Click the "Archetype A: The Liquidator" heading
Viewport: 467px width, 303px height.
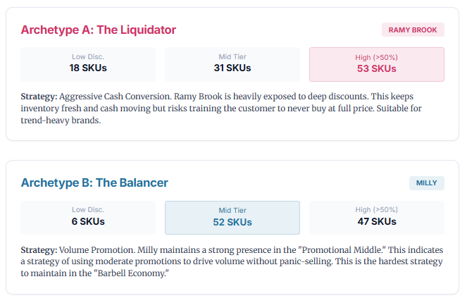point(98,30)
